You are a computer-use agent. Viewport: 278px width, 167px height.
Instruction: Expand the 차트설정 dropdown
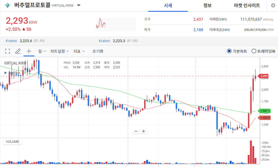[x=59, y=51]
